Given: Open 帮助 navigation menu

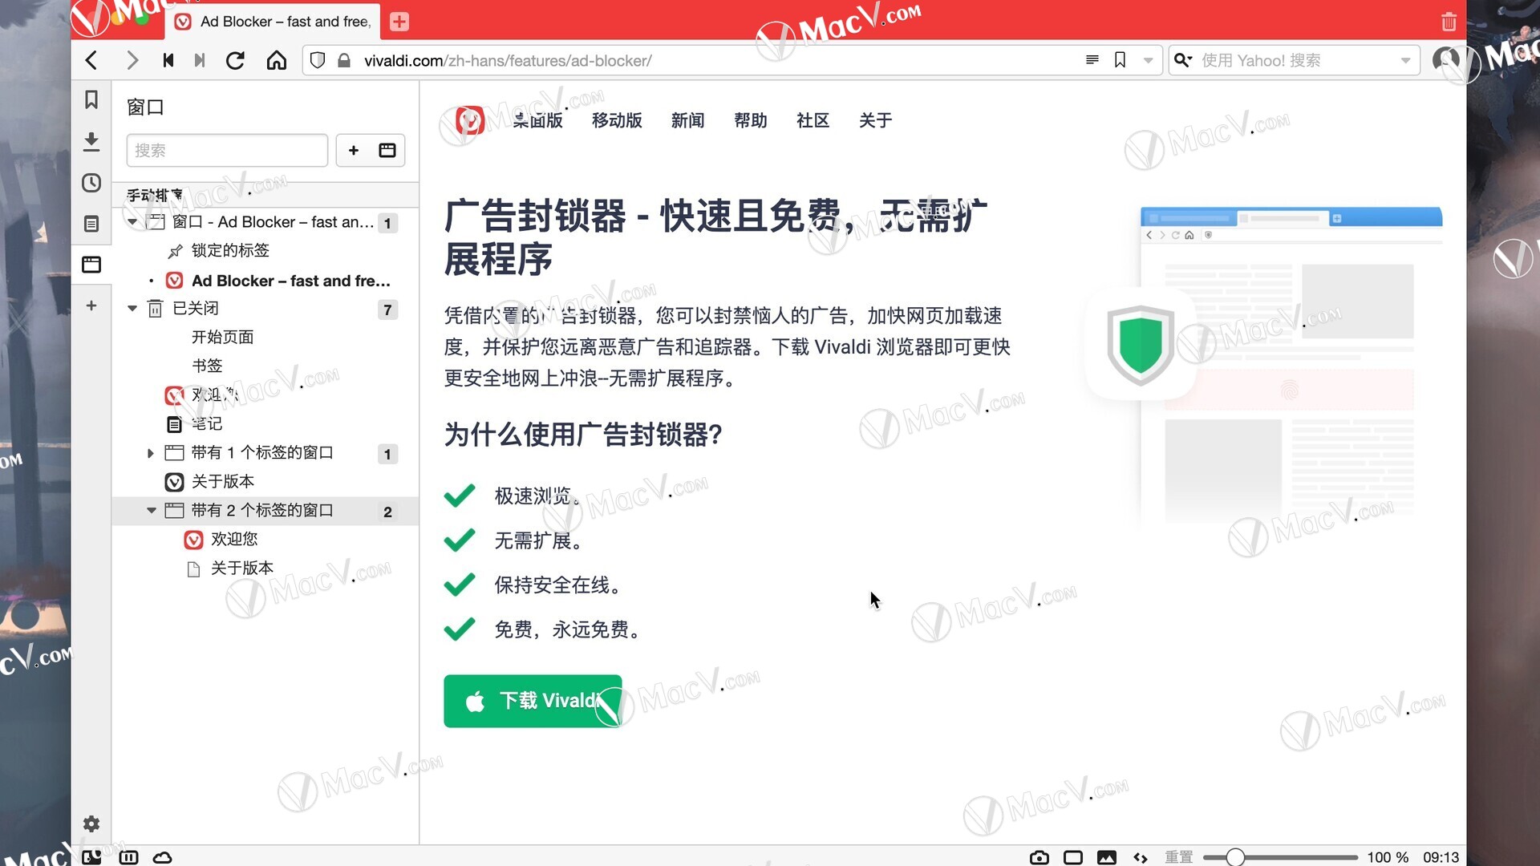Looking at the screenshot, I should (751, 120).
